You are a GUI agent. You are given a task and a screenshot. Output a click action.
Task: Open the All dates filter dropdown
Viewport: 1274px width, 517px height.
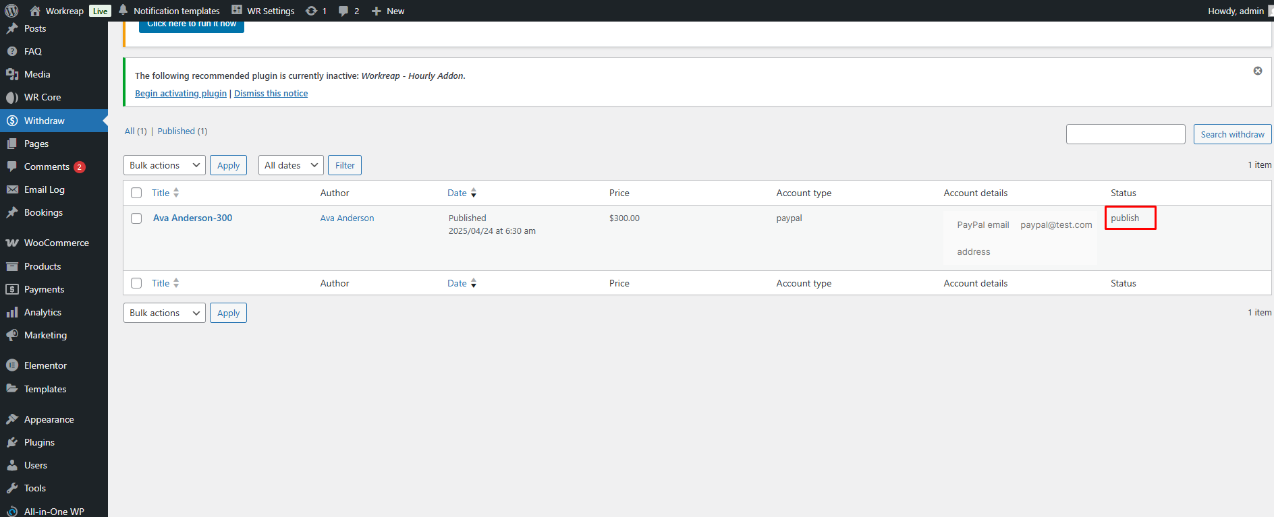pos(291,165)
